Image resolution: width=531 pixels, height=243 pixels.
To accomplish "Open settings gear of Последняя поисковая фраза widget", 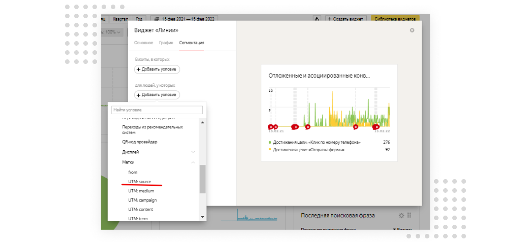I will pyautogui.click(x=401, y=215).
